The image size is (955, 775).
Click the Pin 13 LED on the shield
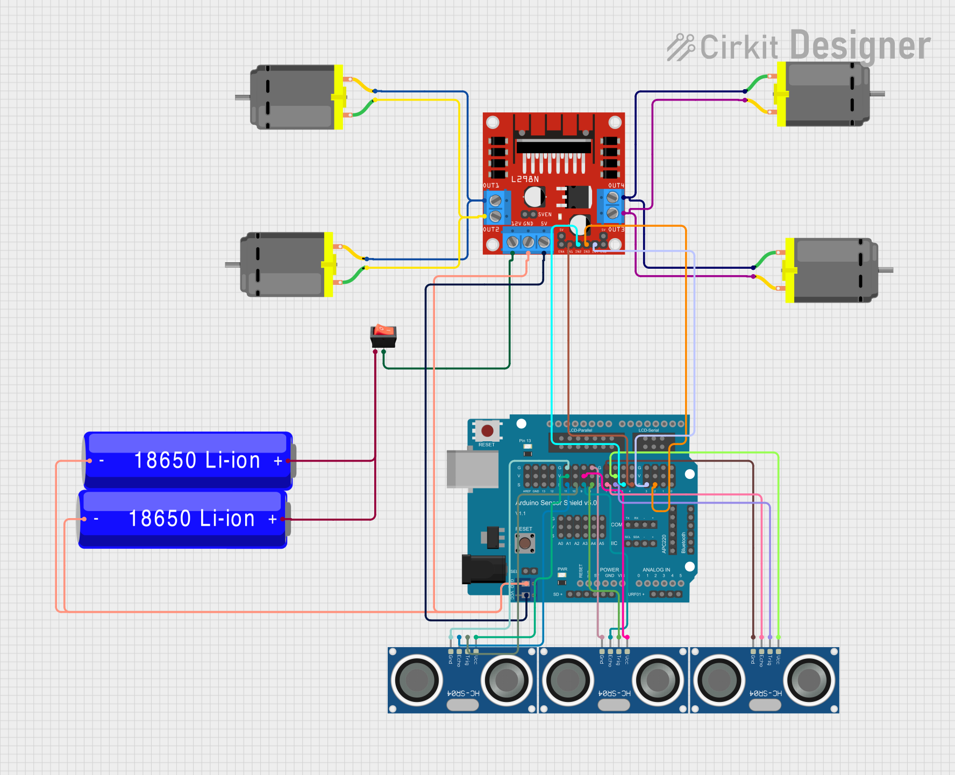pyautogui.click(x=528, y=446)
